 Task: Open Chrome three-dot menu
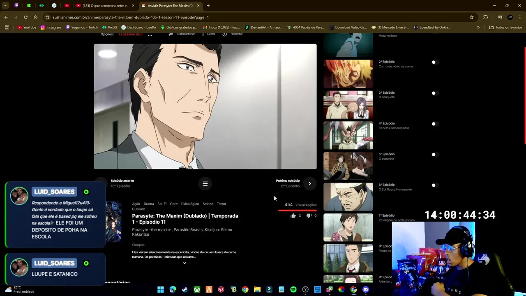(x=519, y=17)
